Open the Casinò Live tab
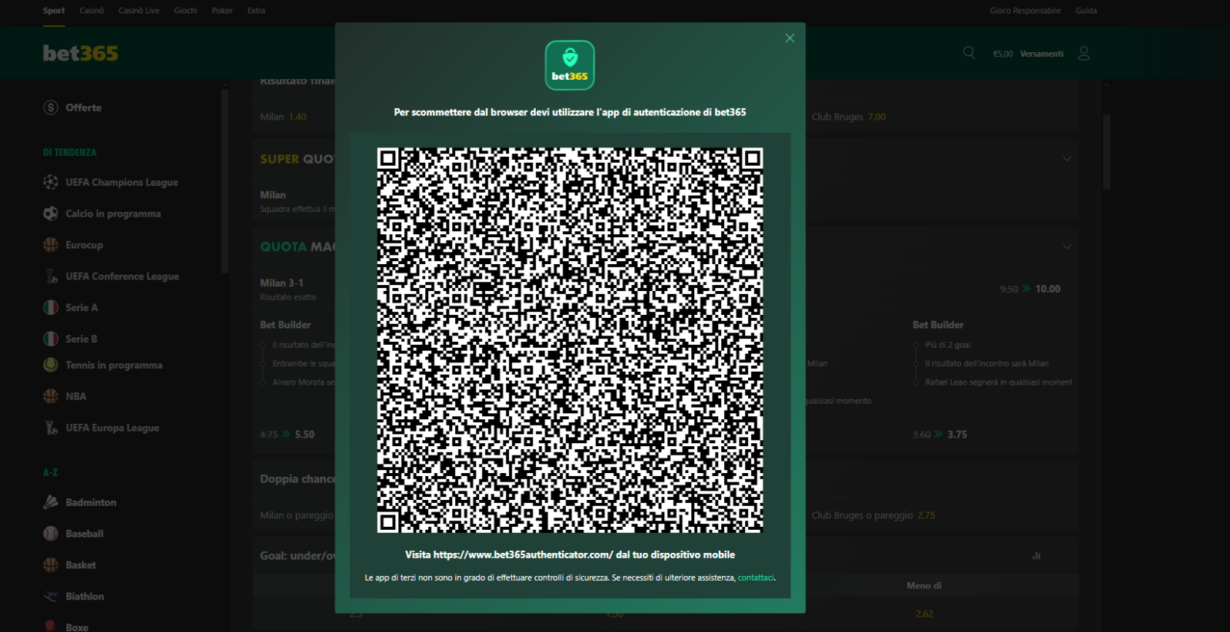 pos(139,11)
